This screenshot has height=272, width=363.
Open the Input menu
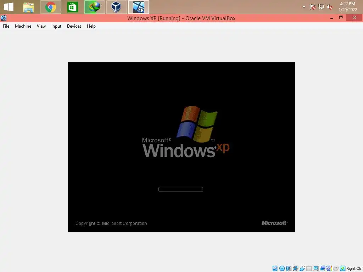point(56,26)
